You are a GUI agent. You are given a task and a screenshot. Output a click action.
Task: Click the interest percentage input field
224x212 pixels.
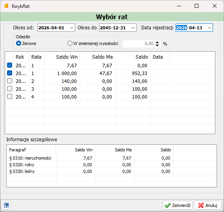(x=139, y=43)
